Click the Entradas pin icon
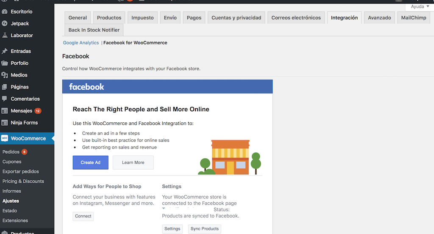Viewport: 434px width, 234px height. (4, 51)
